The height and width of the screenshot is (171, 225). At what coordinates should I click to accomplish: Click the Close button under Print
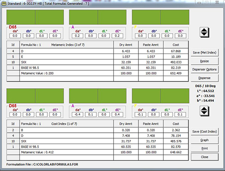click(x=205, y=157)
